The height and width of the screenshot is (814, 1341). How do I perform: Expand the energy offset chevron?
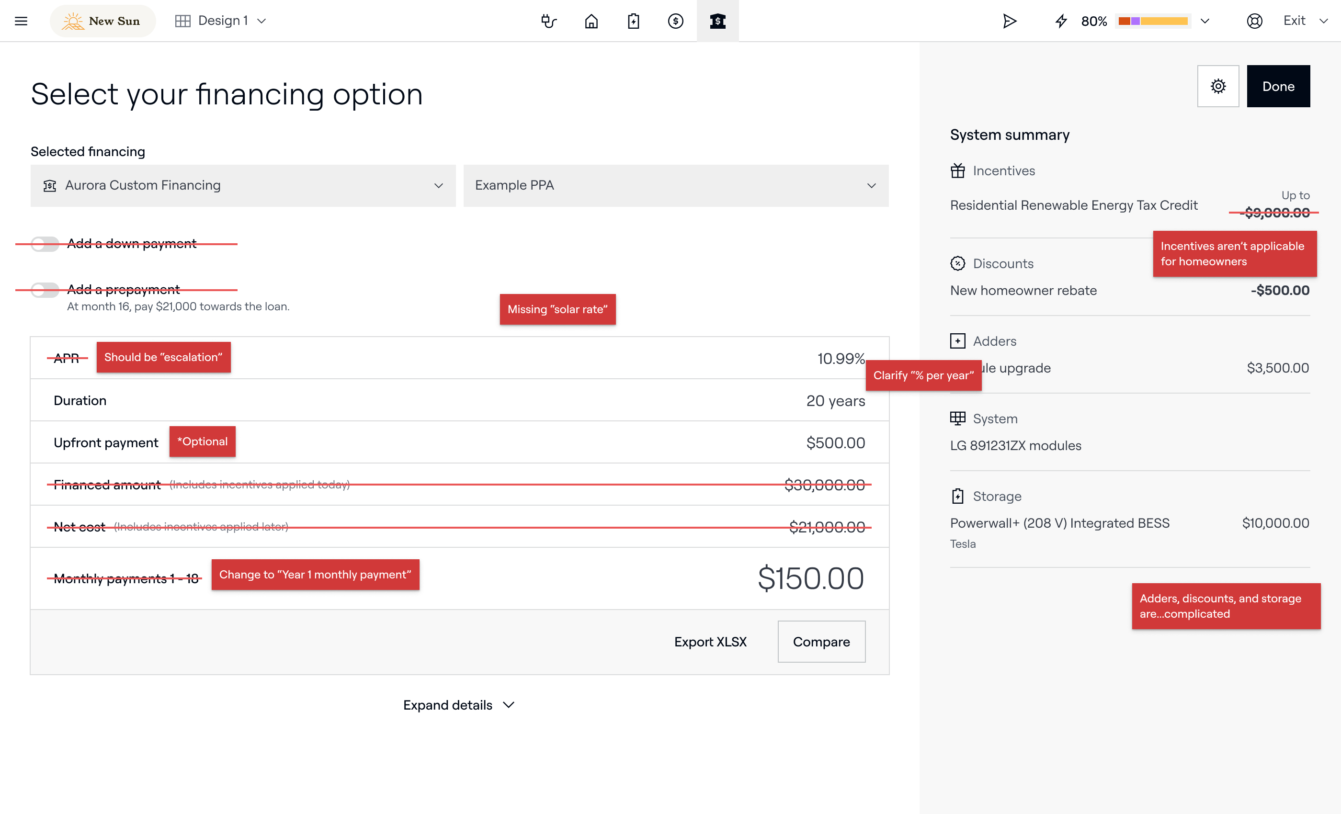1205,21
